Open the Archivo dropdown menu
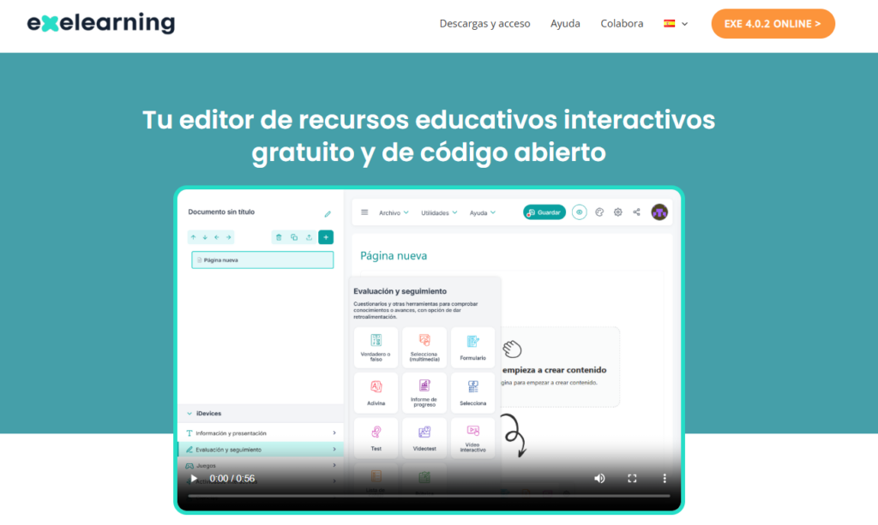 click(394, 213)
